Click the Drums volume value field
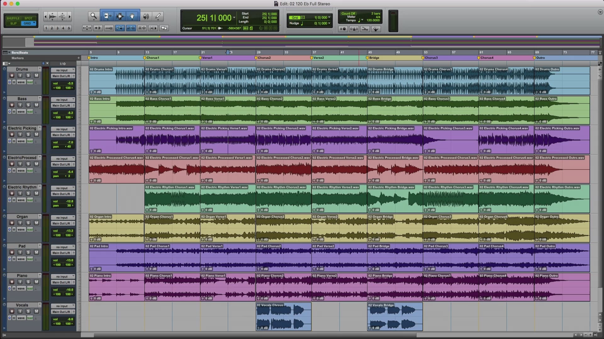The height and width of the screenshot is (339, 604). coord(63,83)
